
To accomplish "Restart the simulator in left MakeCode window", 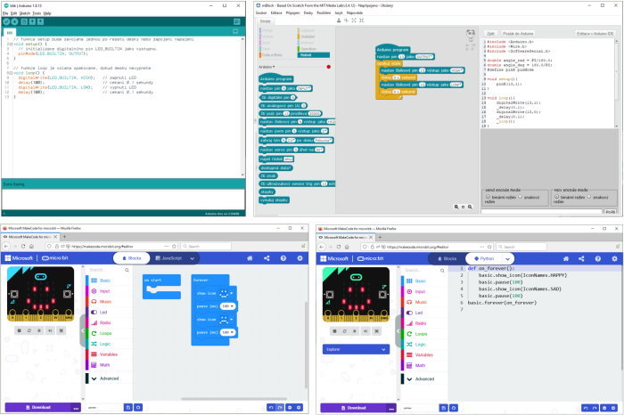I will [x=29, y=330].
